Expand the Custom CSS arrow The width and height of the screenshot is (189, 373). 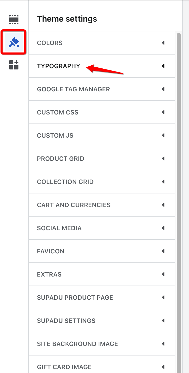(163, 112)
